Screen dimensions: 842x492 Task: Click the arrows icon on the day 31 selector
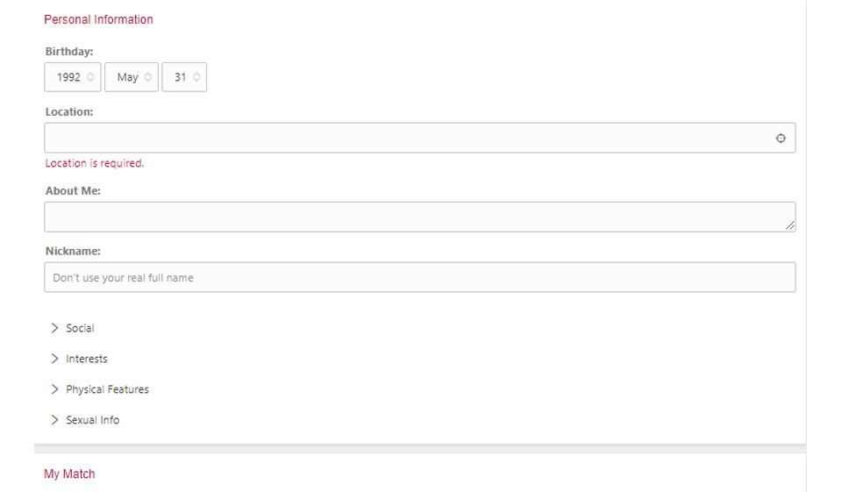coord(196,77)
